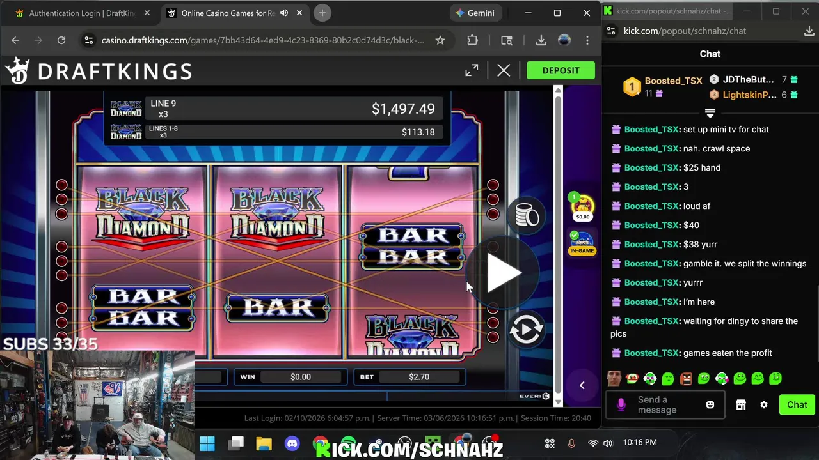The height and width of the screenshot is (460, 819).
Task: Mute the casino tab's audio speaker icon
Action: point(284,13)
